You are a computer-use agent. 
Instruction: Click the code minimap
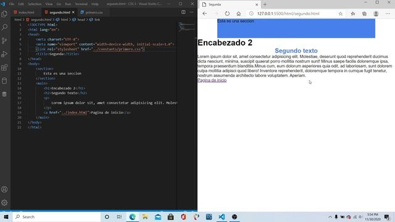point(186,27)
